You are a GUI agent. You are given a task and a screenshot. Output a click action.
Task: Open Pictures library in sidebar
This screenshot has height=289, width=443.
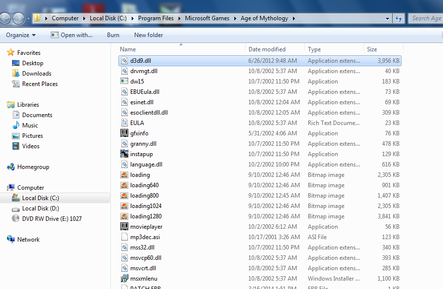33,135
